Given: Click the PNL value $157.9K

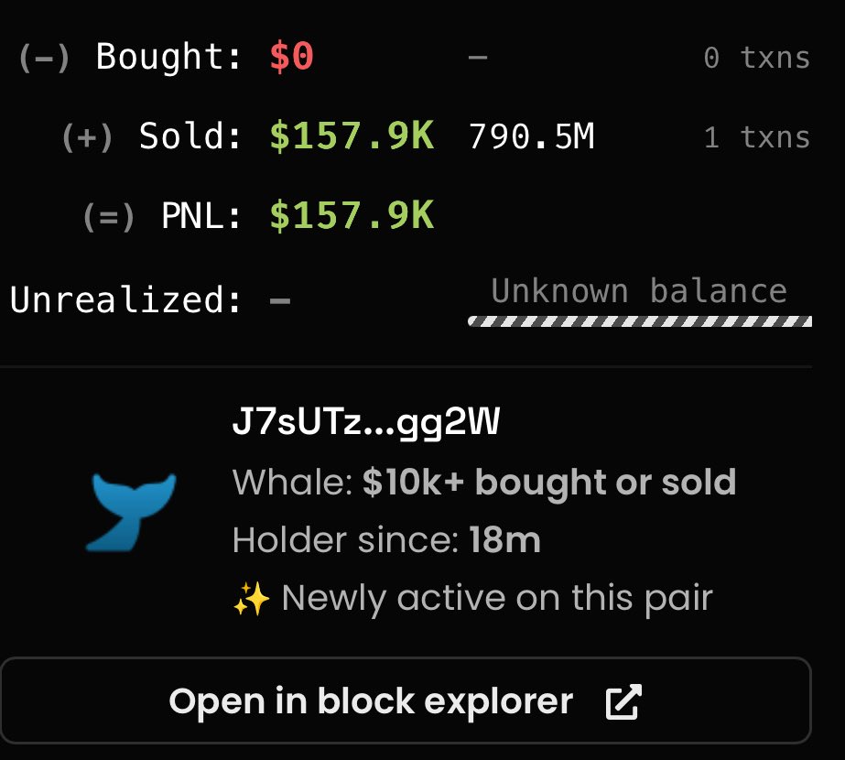Looking at the screenshot, I should click(x=352, y=215).
